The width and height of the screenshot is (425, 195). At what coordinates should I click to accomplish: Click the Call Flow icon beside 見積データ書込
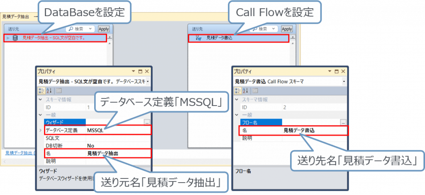point(198,38)
